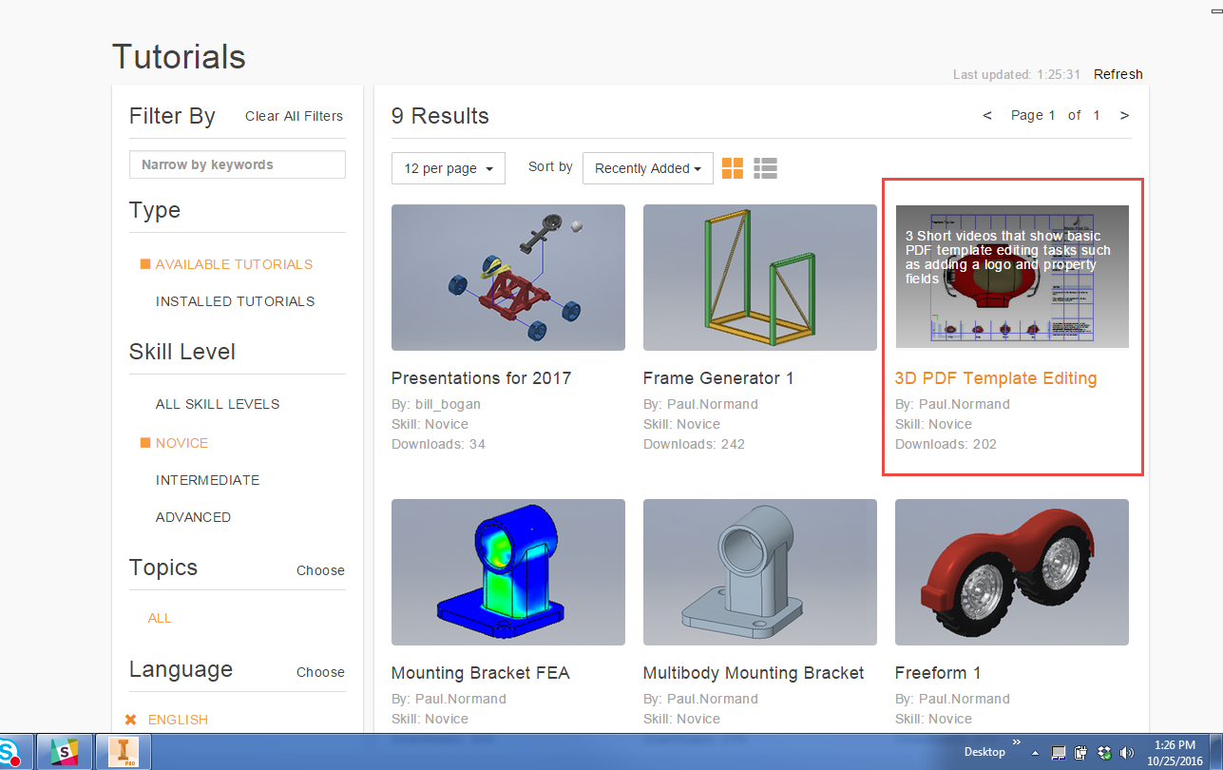Go to next results page arrow
The image size is (1223, 770).
(x=1124, y=115)
